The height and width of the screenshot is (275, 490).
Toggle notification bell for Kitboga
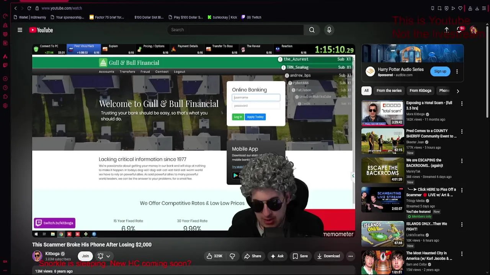[100, 256]
